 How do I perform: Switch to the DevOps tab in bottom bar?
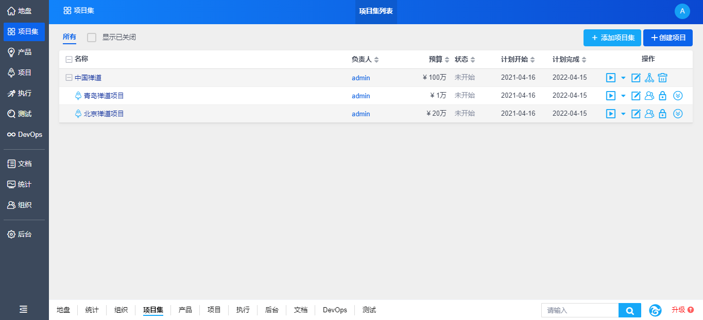click(335, 310)
